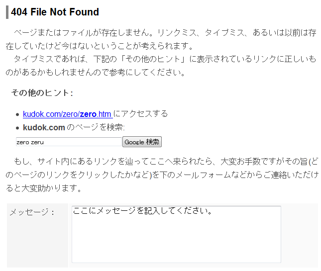Click the gray vertical bar beside the 404 heading
321x271 pixels.
click(7, 12)
